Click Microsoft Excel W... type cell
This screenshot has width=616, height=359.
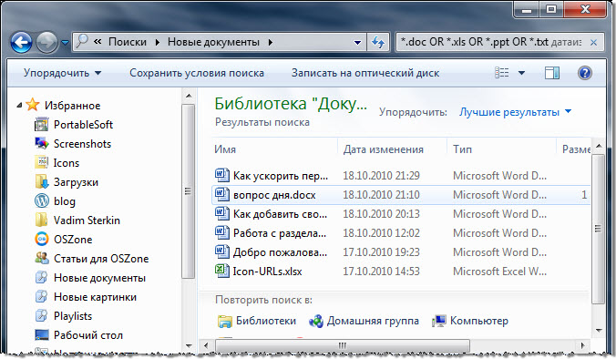coord(499,272)
